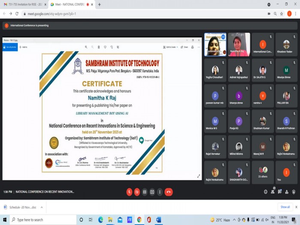
Task: Select Namitha K Raj video thumbnail
Action: point(239,45)
